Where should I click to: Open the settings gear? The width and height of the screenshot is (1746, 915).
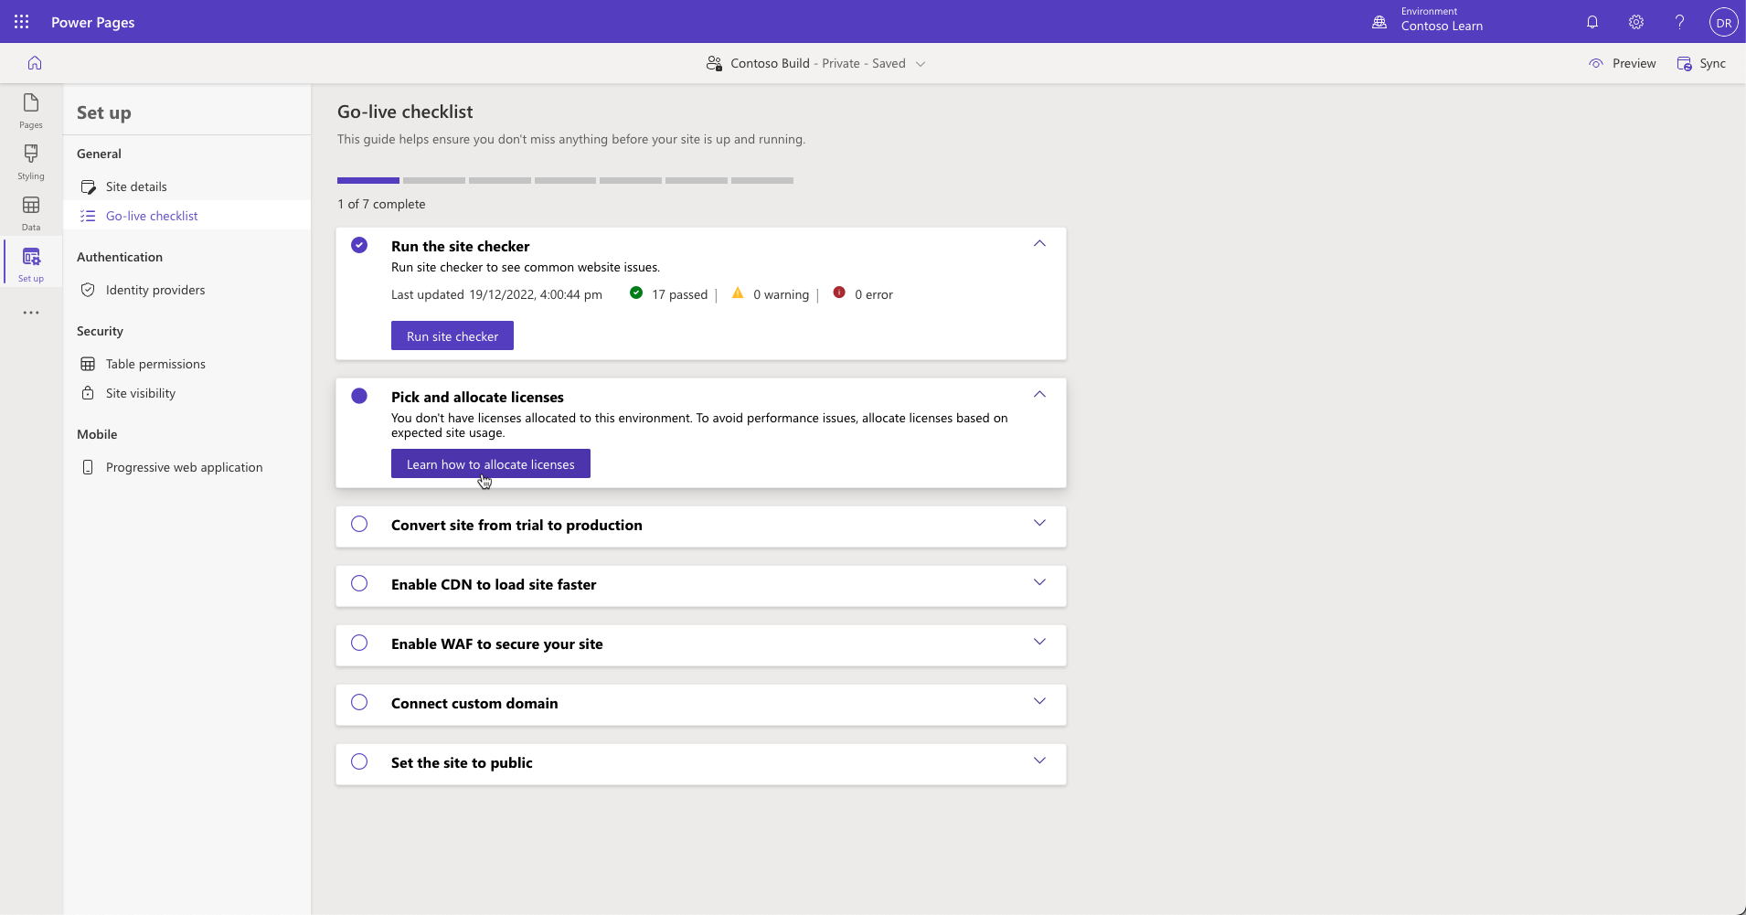(1635, 22)
